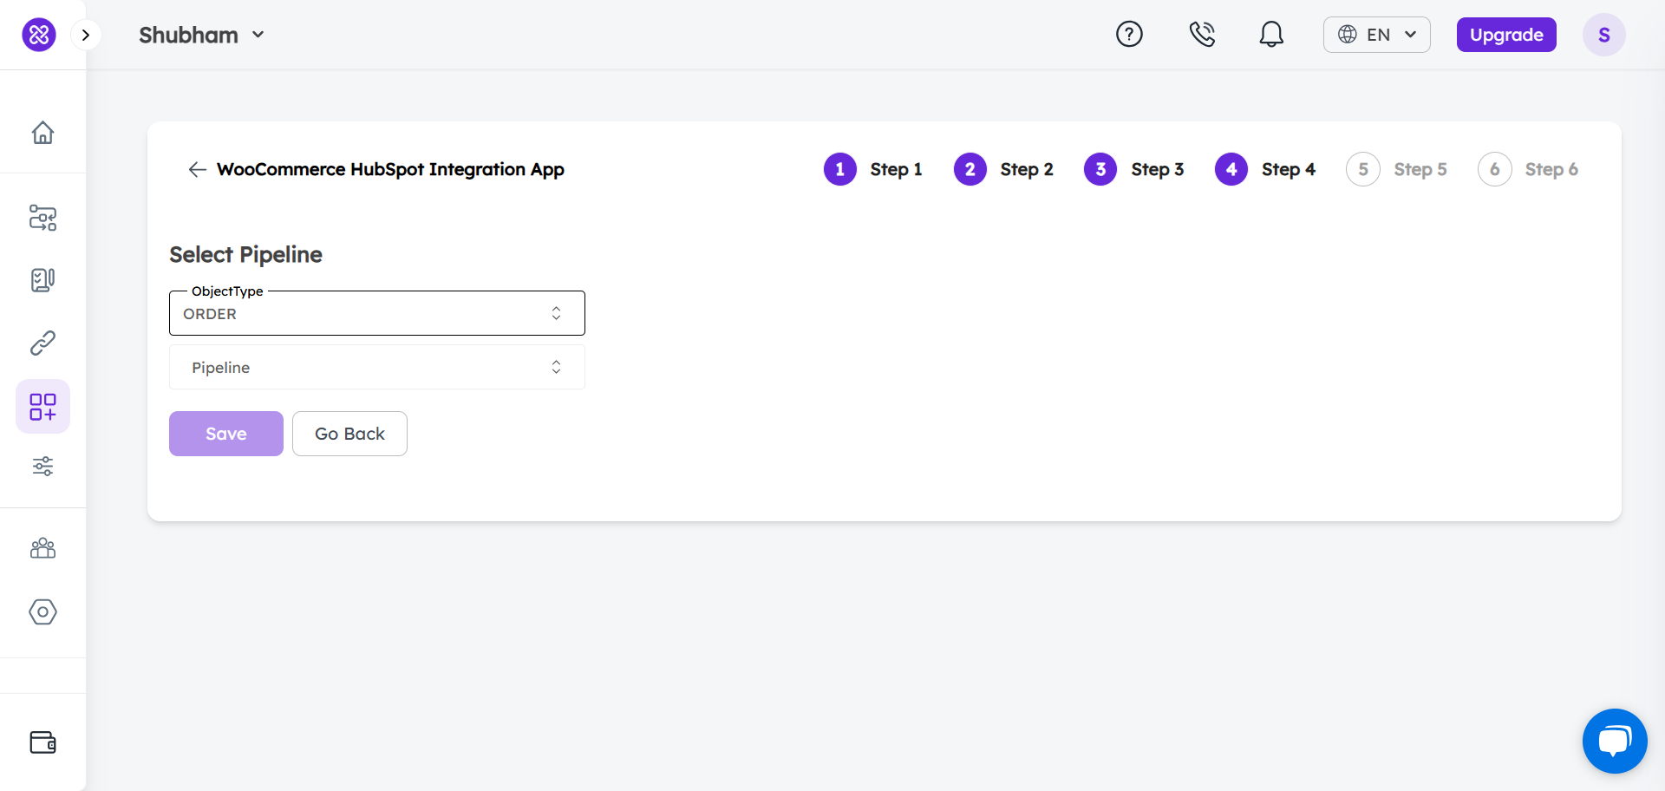Click the Go Back button

click(x=349, y=434)
